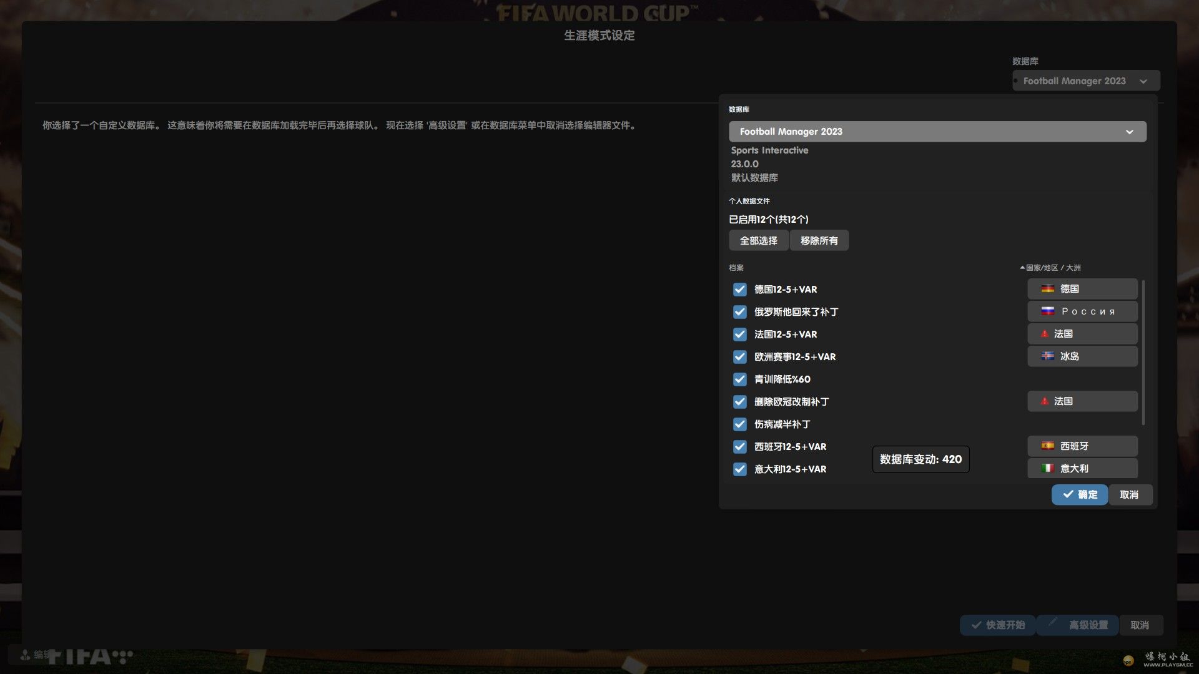1199x674 pixels.
Task: Click the 法国 tag beside 法国12-5+VAR
Action: tap(1082, 334)
